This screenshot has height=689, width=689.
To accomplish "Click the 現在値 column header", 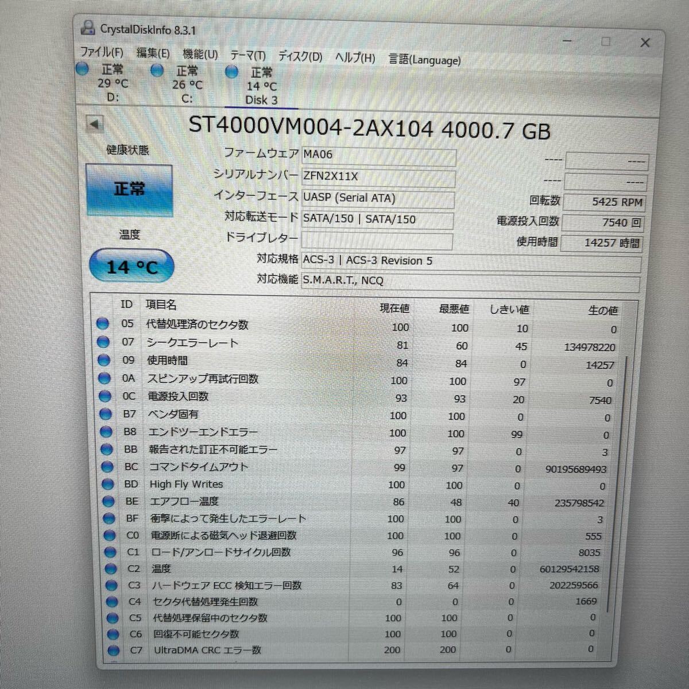I will click(394, 308).
